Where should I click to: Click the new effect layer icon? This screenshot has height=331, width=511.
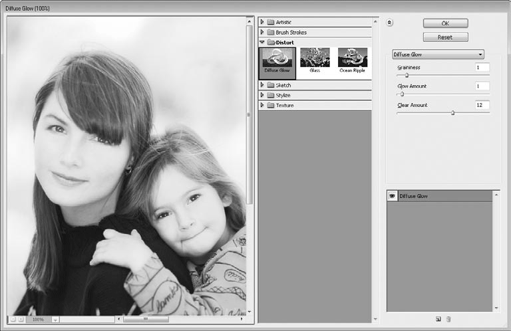click(x=438, y=319)
